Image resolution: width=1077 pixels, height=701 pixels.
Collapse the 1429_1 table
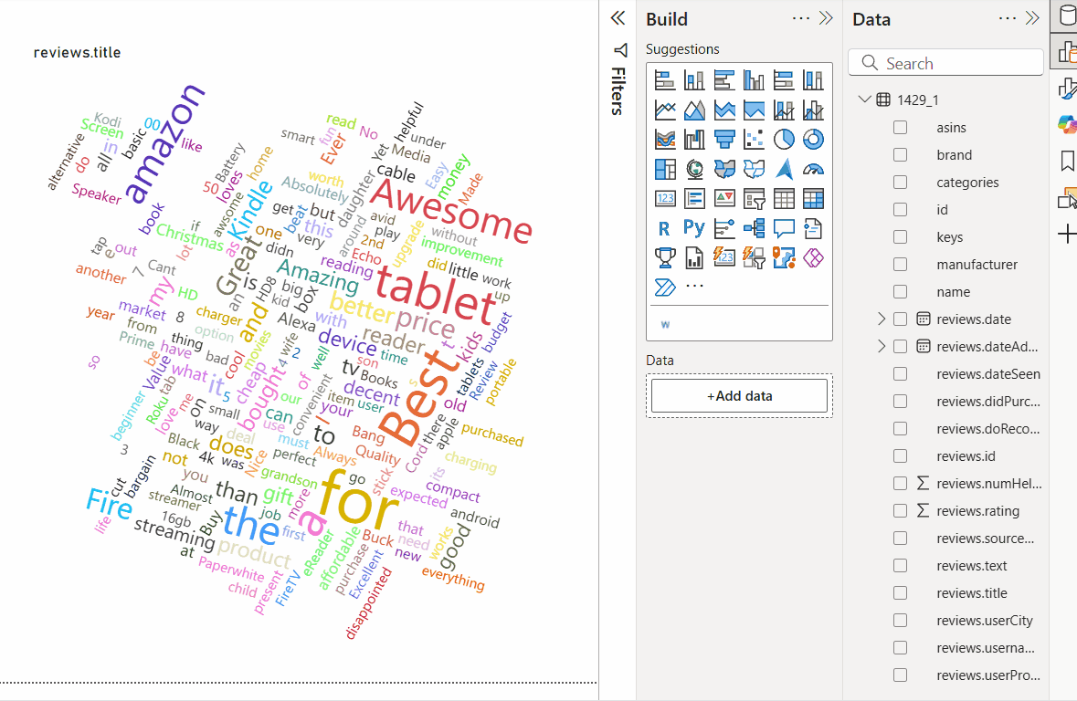click(864, 99)
